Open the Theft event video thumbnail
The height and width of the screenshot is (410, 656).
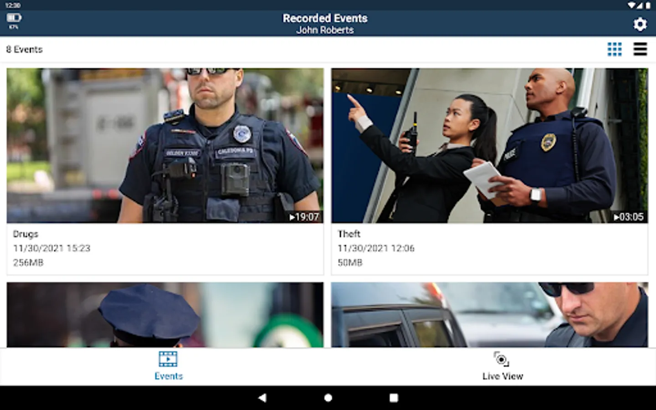[489, 145]
